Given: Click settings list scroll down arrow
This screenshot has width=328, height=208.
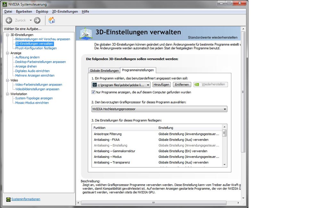Looking at the screenshot, I should 225,165.
